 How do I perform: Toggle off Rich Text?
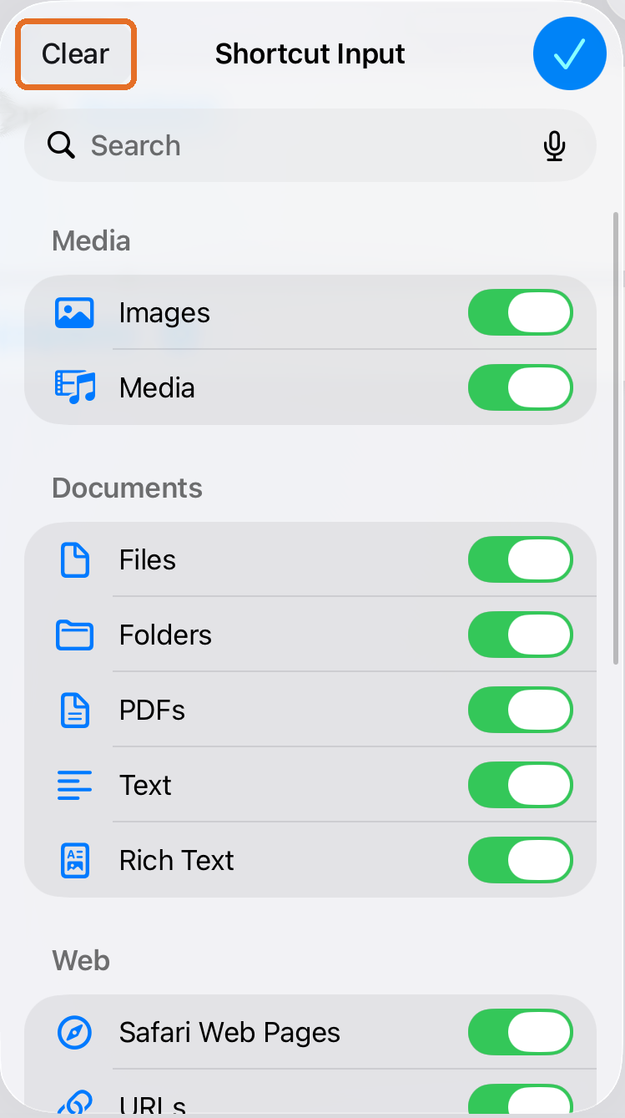click(521, 860)
